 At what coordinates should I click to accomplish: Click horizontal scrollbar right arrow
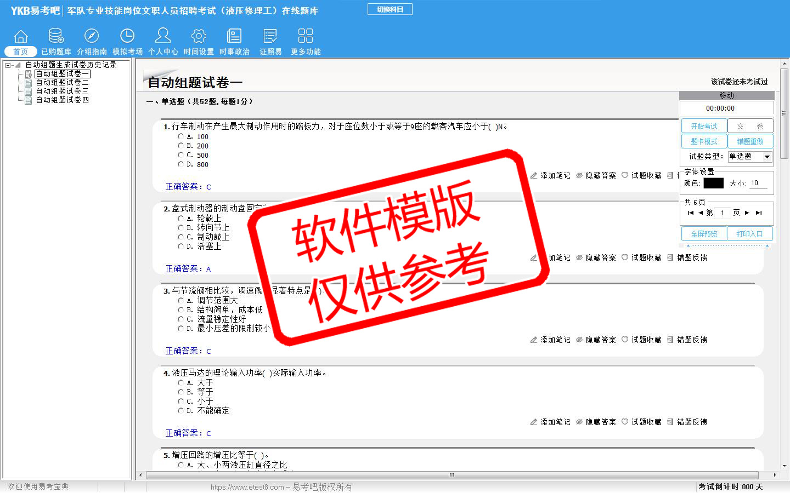click(775, 475)
